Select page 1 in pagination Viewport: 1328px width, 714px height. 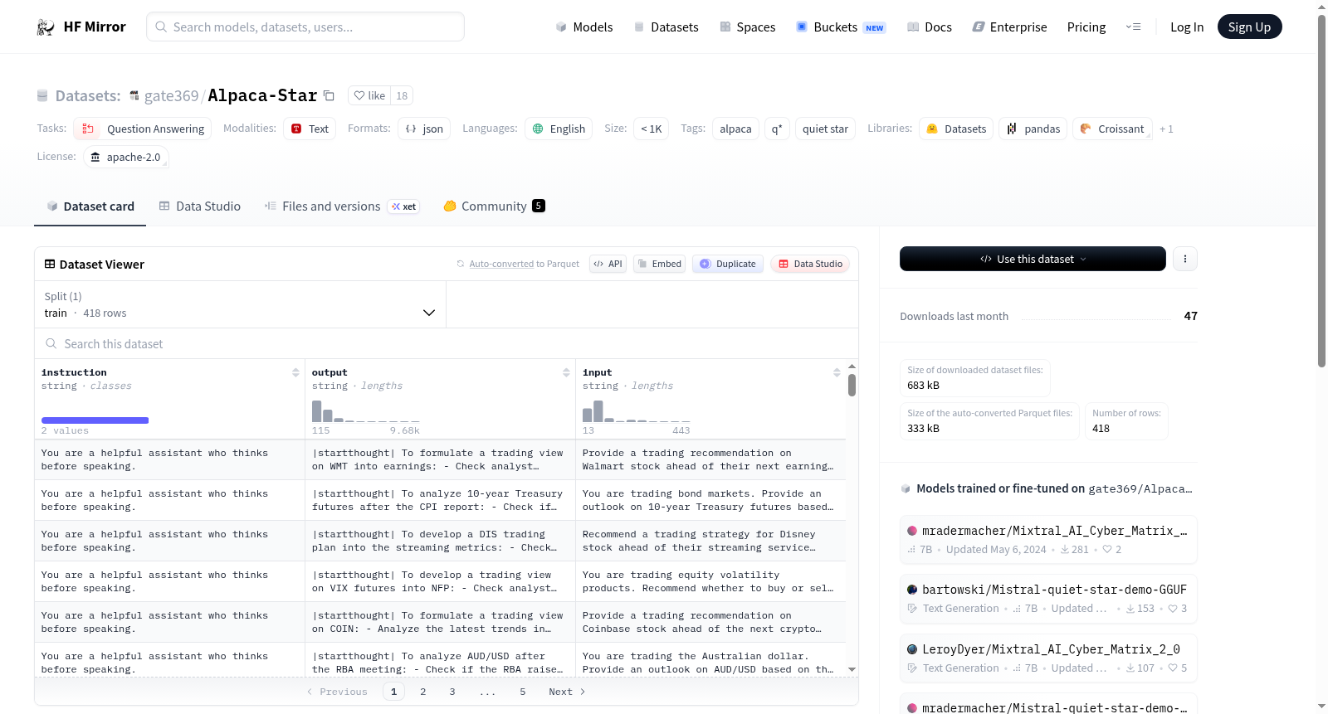pyautogui.click(x=394, y=692)
